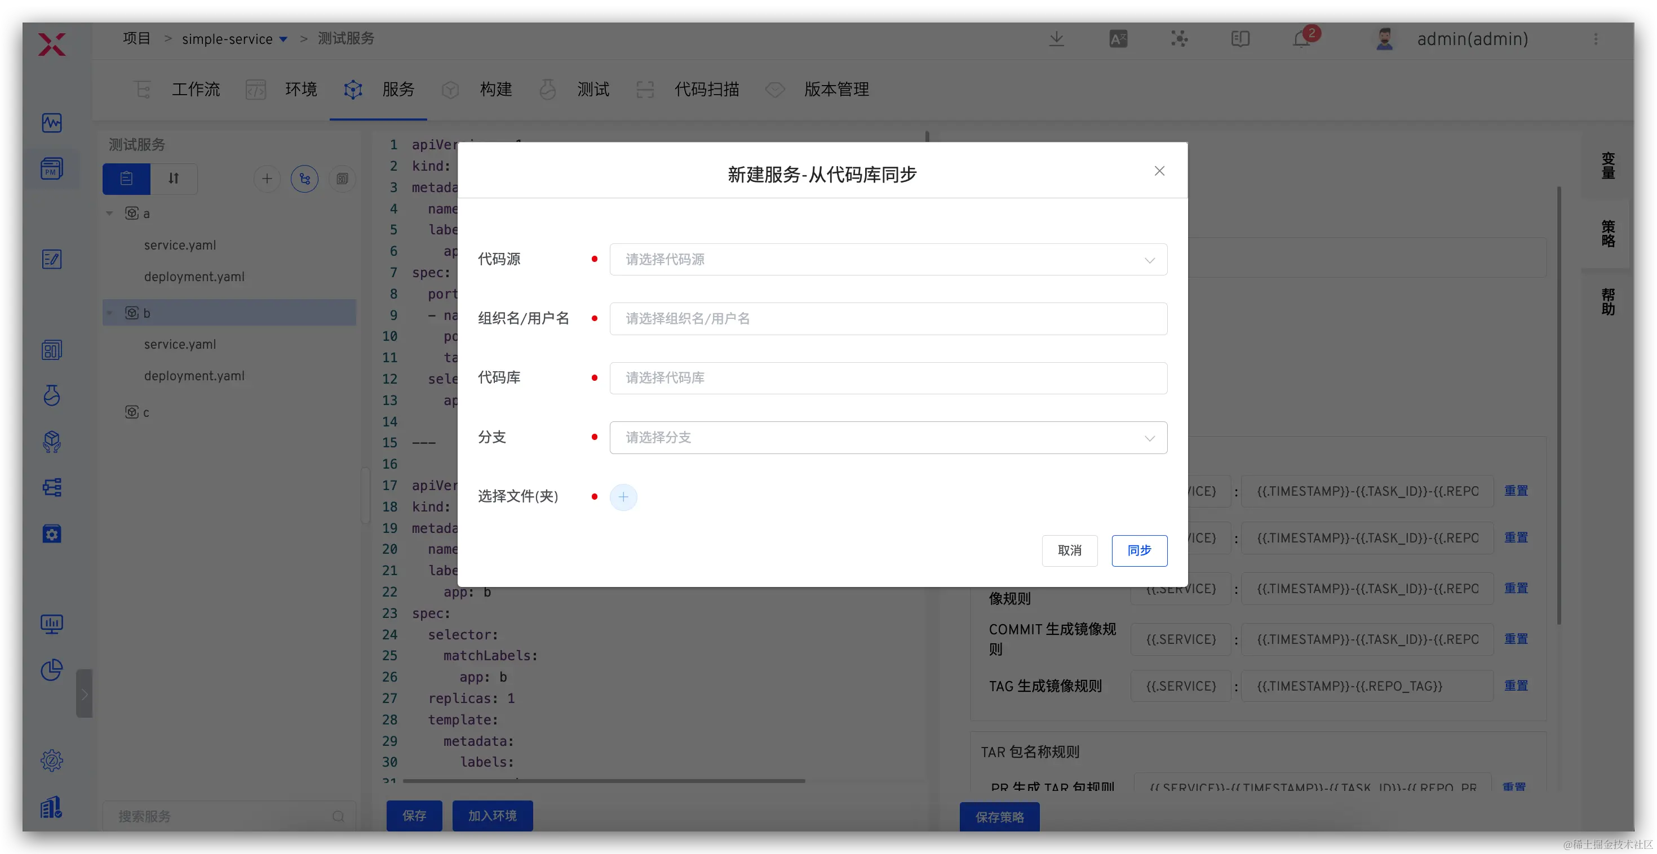The width and height of the screenshot is (1657, 854).
Task: Click the 同步 button
Action: tap(1138, 550)
